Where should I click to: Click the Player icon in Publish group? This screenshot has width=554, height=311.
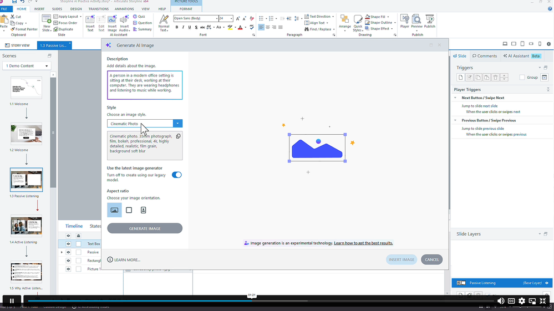[x=405, y=22]
